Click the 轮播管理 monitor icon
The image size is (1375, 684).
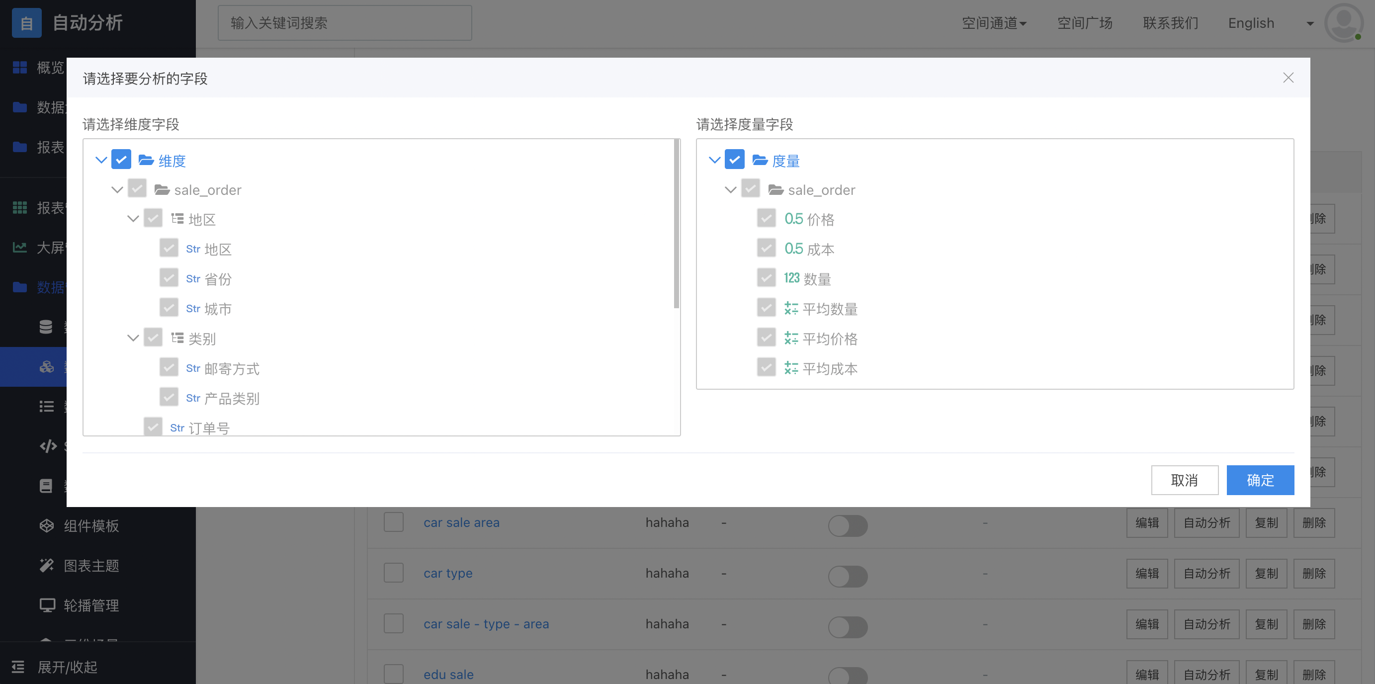pos(47,605)
